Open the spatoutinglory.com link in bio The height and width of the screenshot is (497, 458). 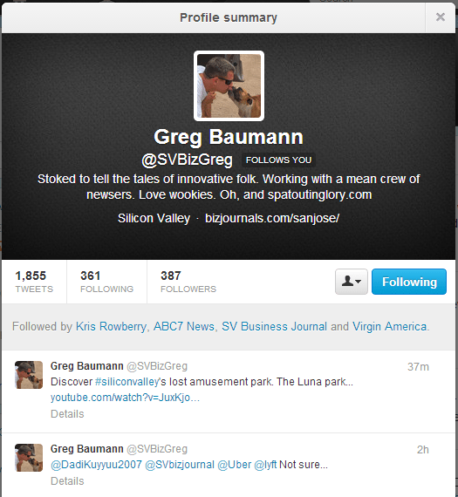pos(319,194)
